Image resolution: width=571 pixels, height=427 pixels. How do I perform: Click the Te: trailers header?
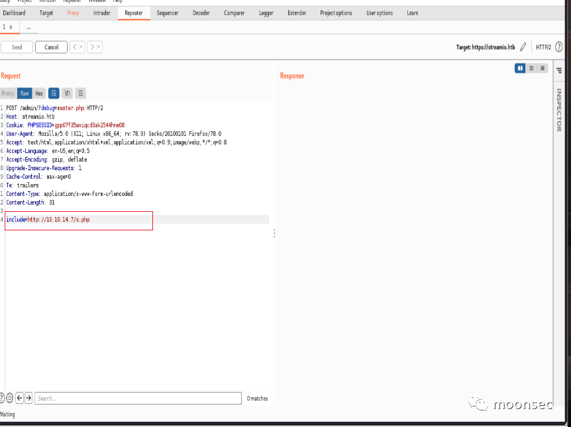(x=23, y=185)
